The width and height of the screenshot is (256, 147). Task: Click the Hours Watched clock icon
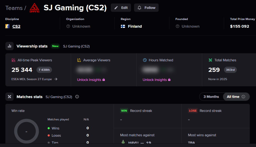[x=145, y=60]
